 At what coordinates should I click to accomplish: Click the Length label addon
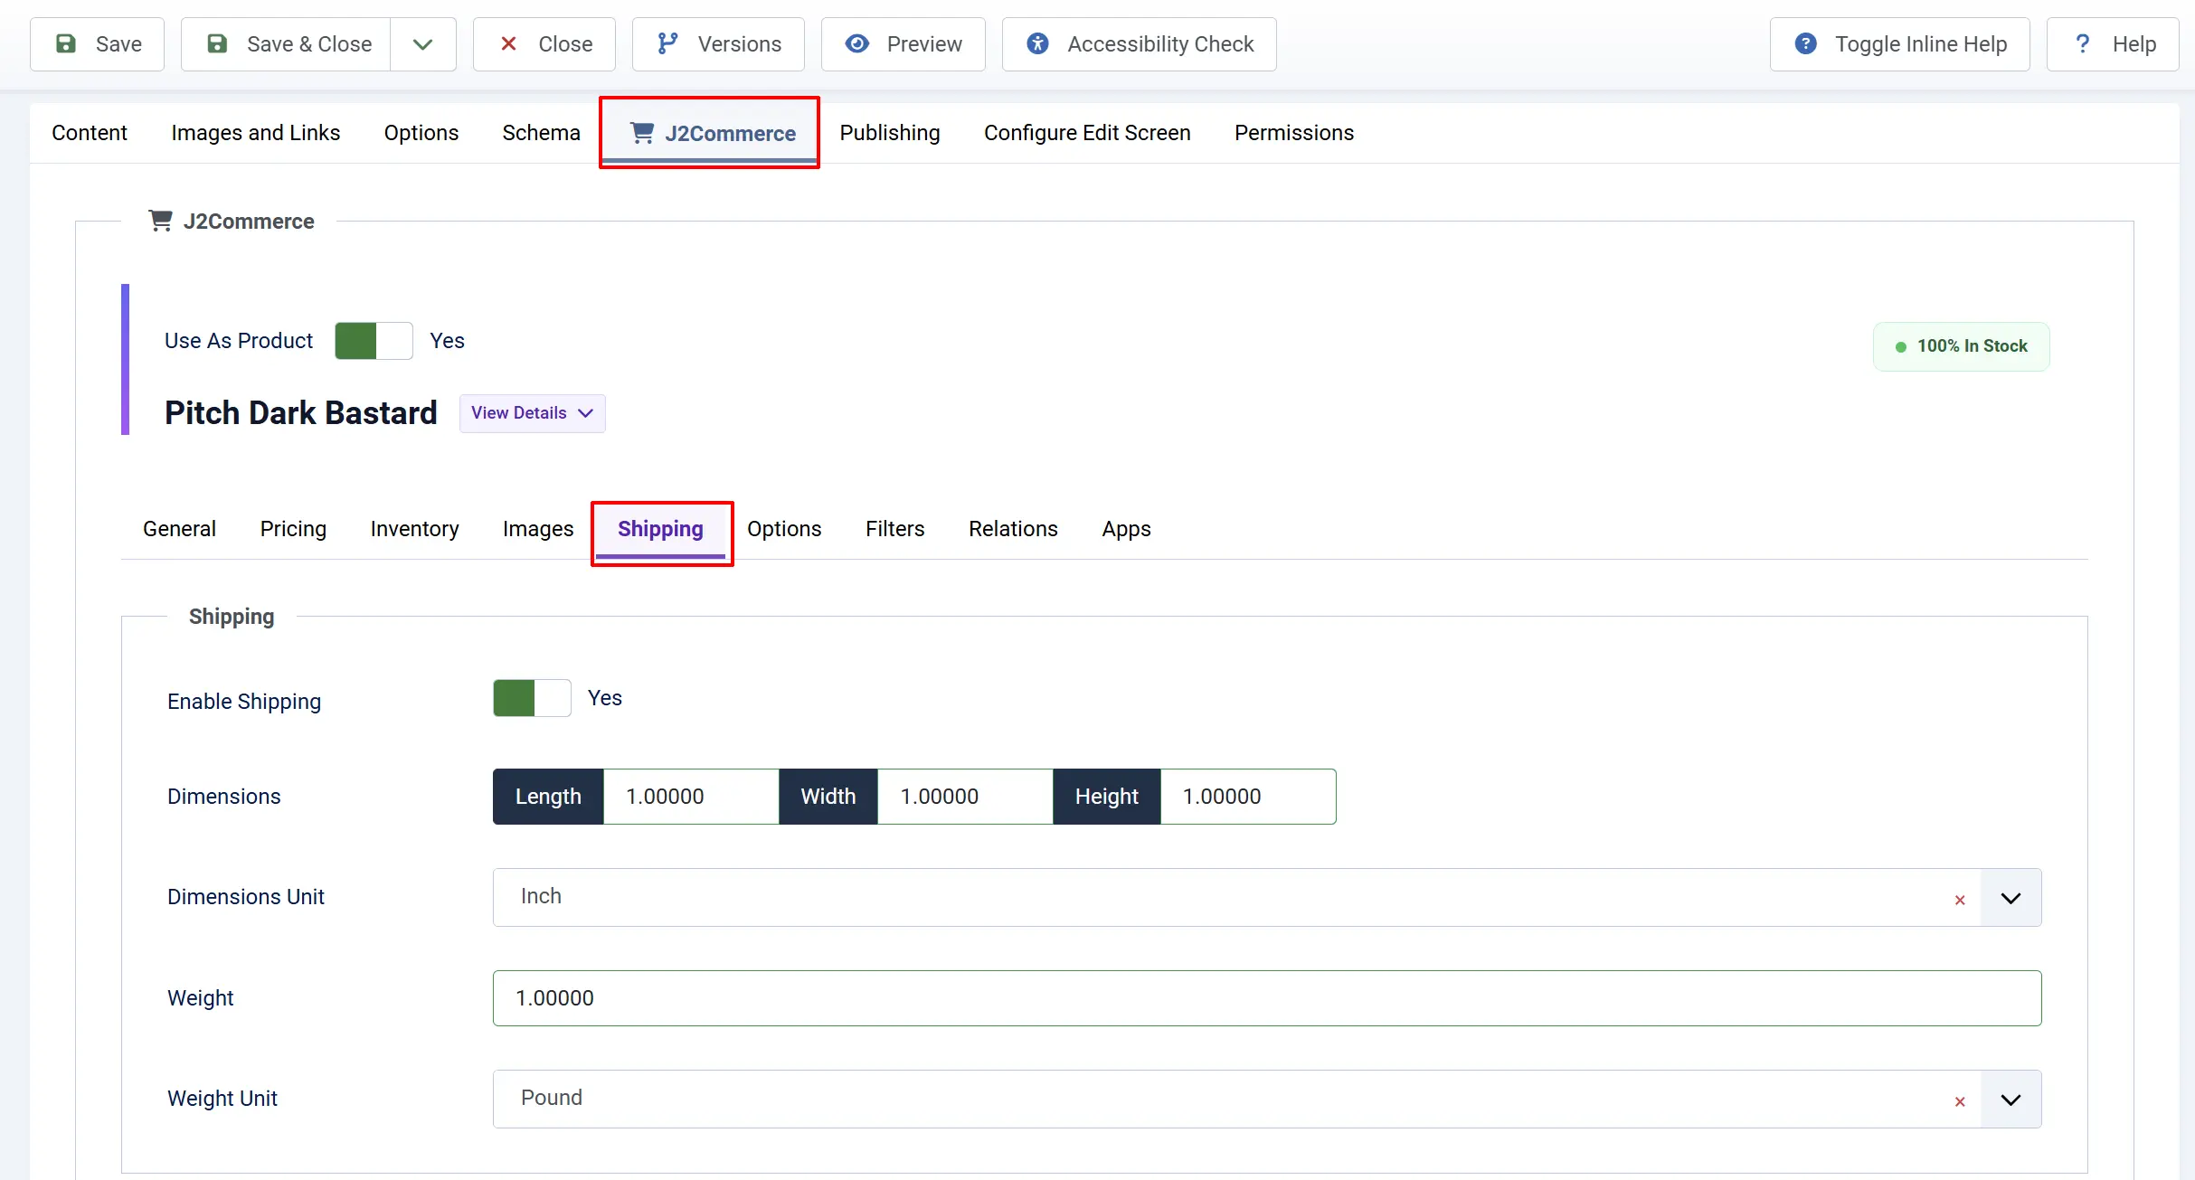pos(548,797)
